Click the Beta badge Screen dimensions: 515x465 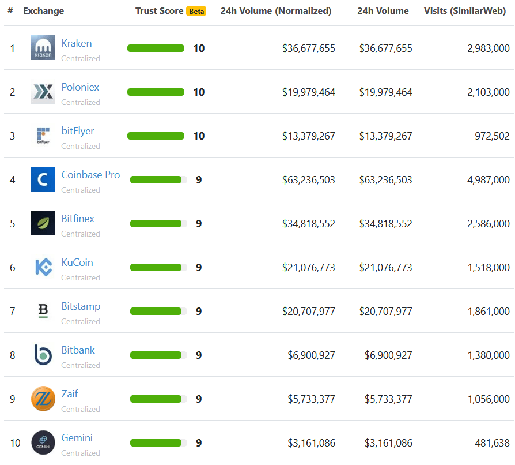pos(196,11)
